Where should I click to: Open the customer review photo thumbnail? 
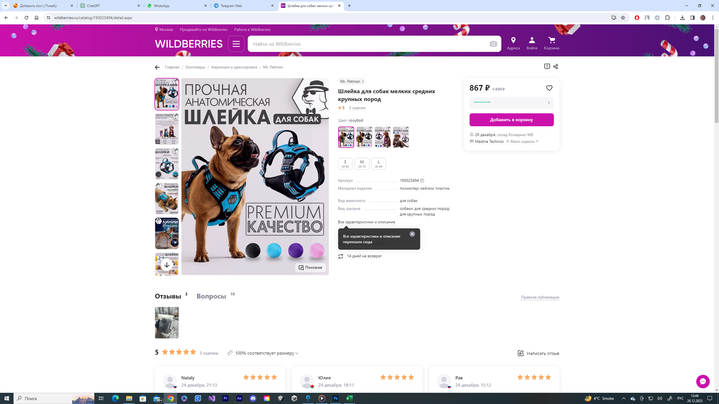(x=167, y=323)
